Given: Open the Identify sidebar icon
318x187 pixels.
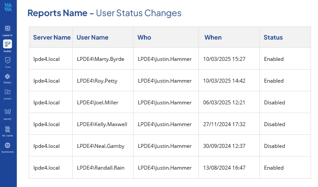Looking at the screenshot, I should pyautogui.click(x=7, y=112).
